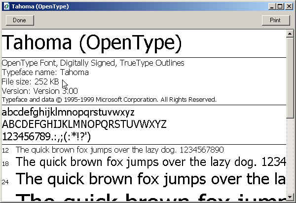The image size is (296, 203).
Task: Click the Print button
Action: pos(276,20)
